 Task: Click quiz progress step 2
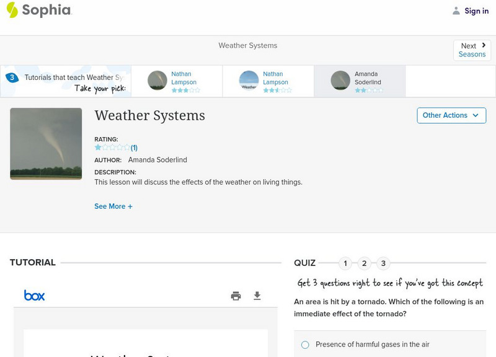tap(365, 263)
